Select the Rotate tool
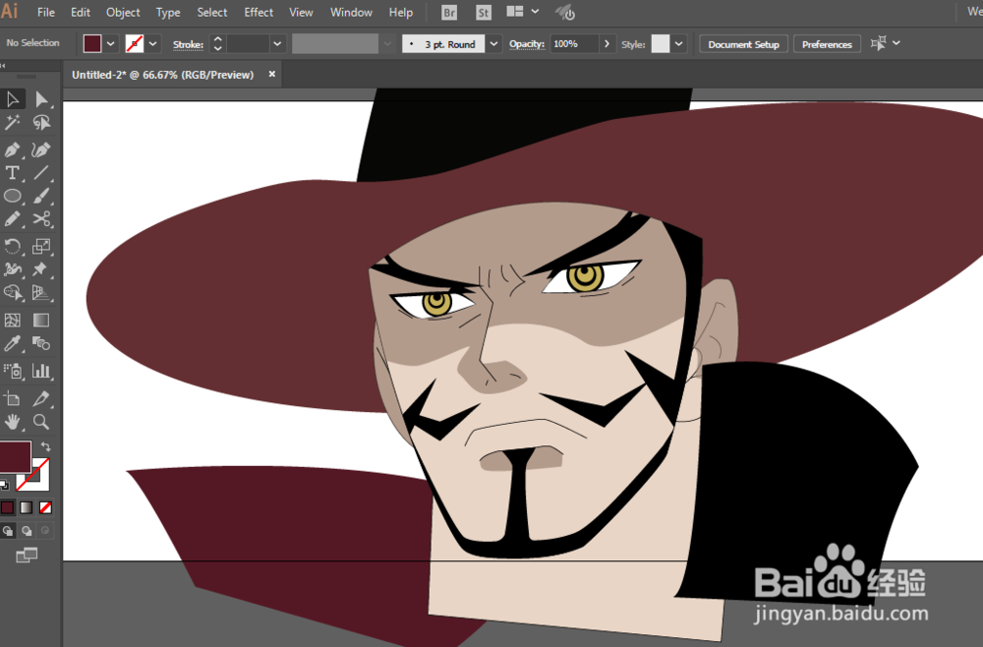Image resolution: width=983 pixels, height=647 pixels. click(13, 246)
